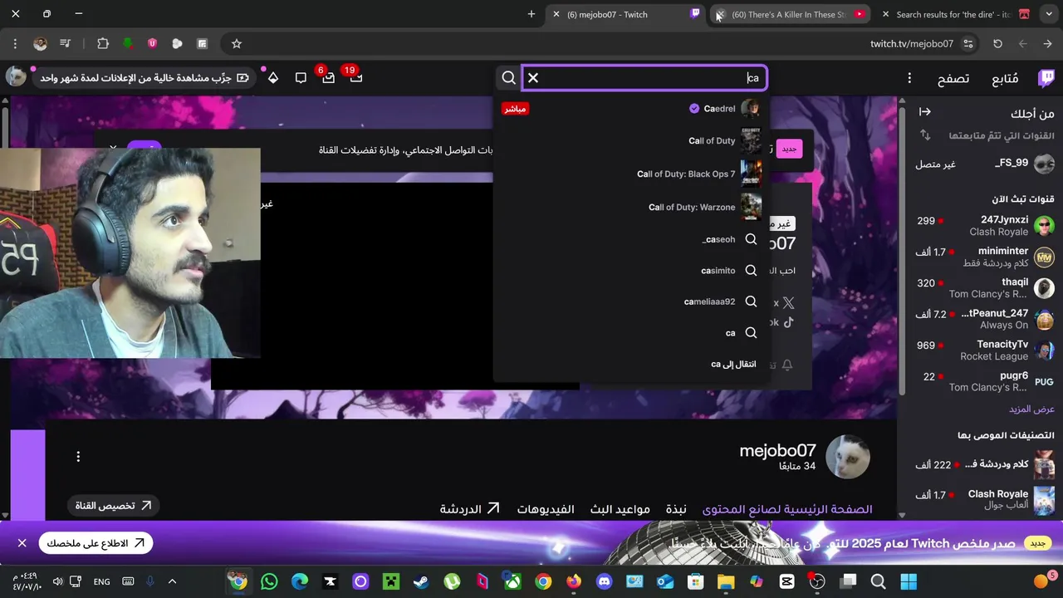Open الدردشة Chat popout link
The image size is (1063, 598).
coord(470,509)
